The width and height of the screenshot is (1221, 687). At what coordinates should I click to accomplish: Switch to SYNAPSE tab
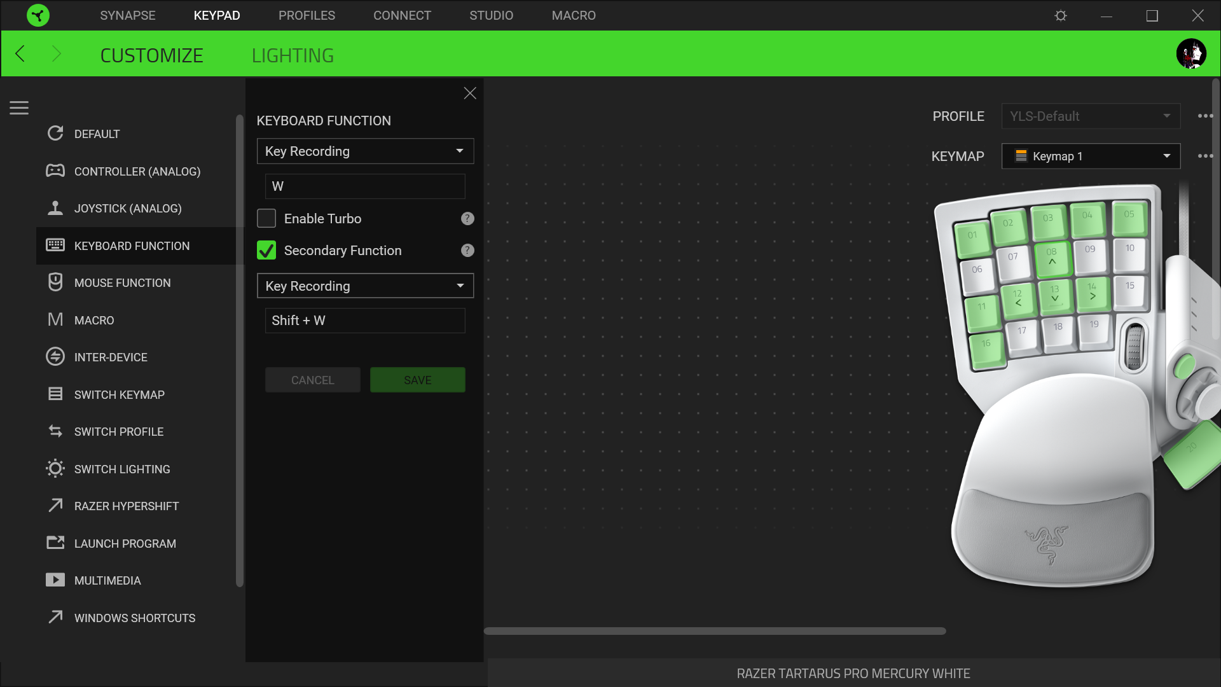click(x=128, y=15)
